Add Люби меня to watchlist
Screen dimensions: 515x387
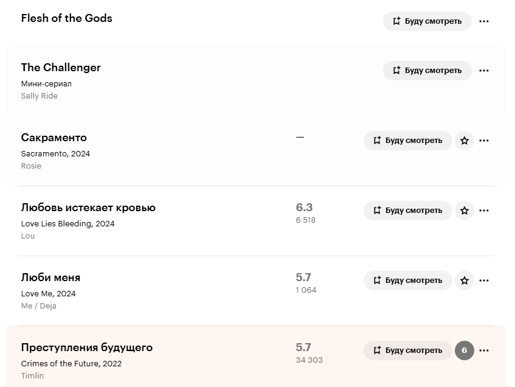[x=407, y=281]
